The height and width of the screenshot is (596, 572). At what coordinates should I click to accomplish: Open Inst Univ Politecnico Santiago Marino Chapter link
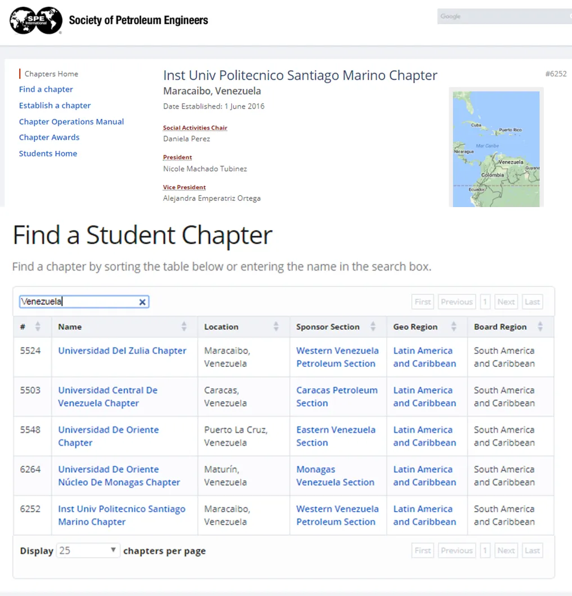pos(122,515)
